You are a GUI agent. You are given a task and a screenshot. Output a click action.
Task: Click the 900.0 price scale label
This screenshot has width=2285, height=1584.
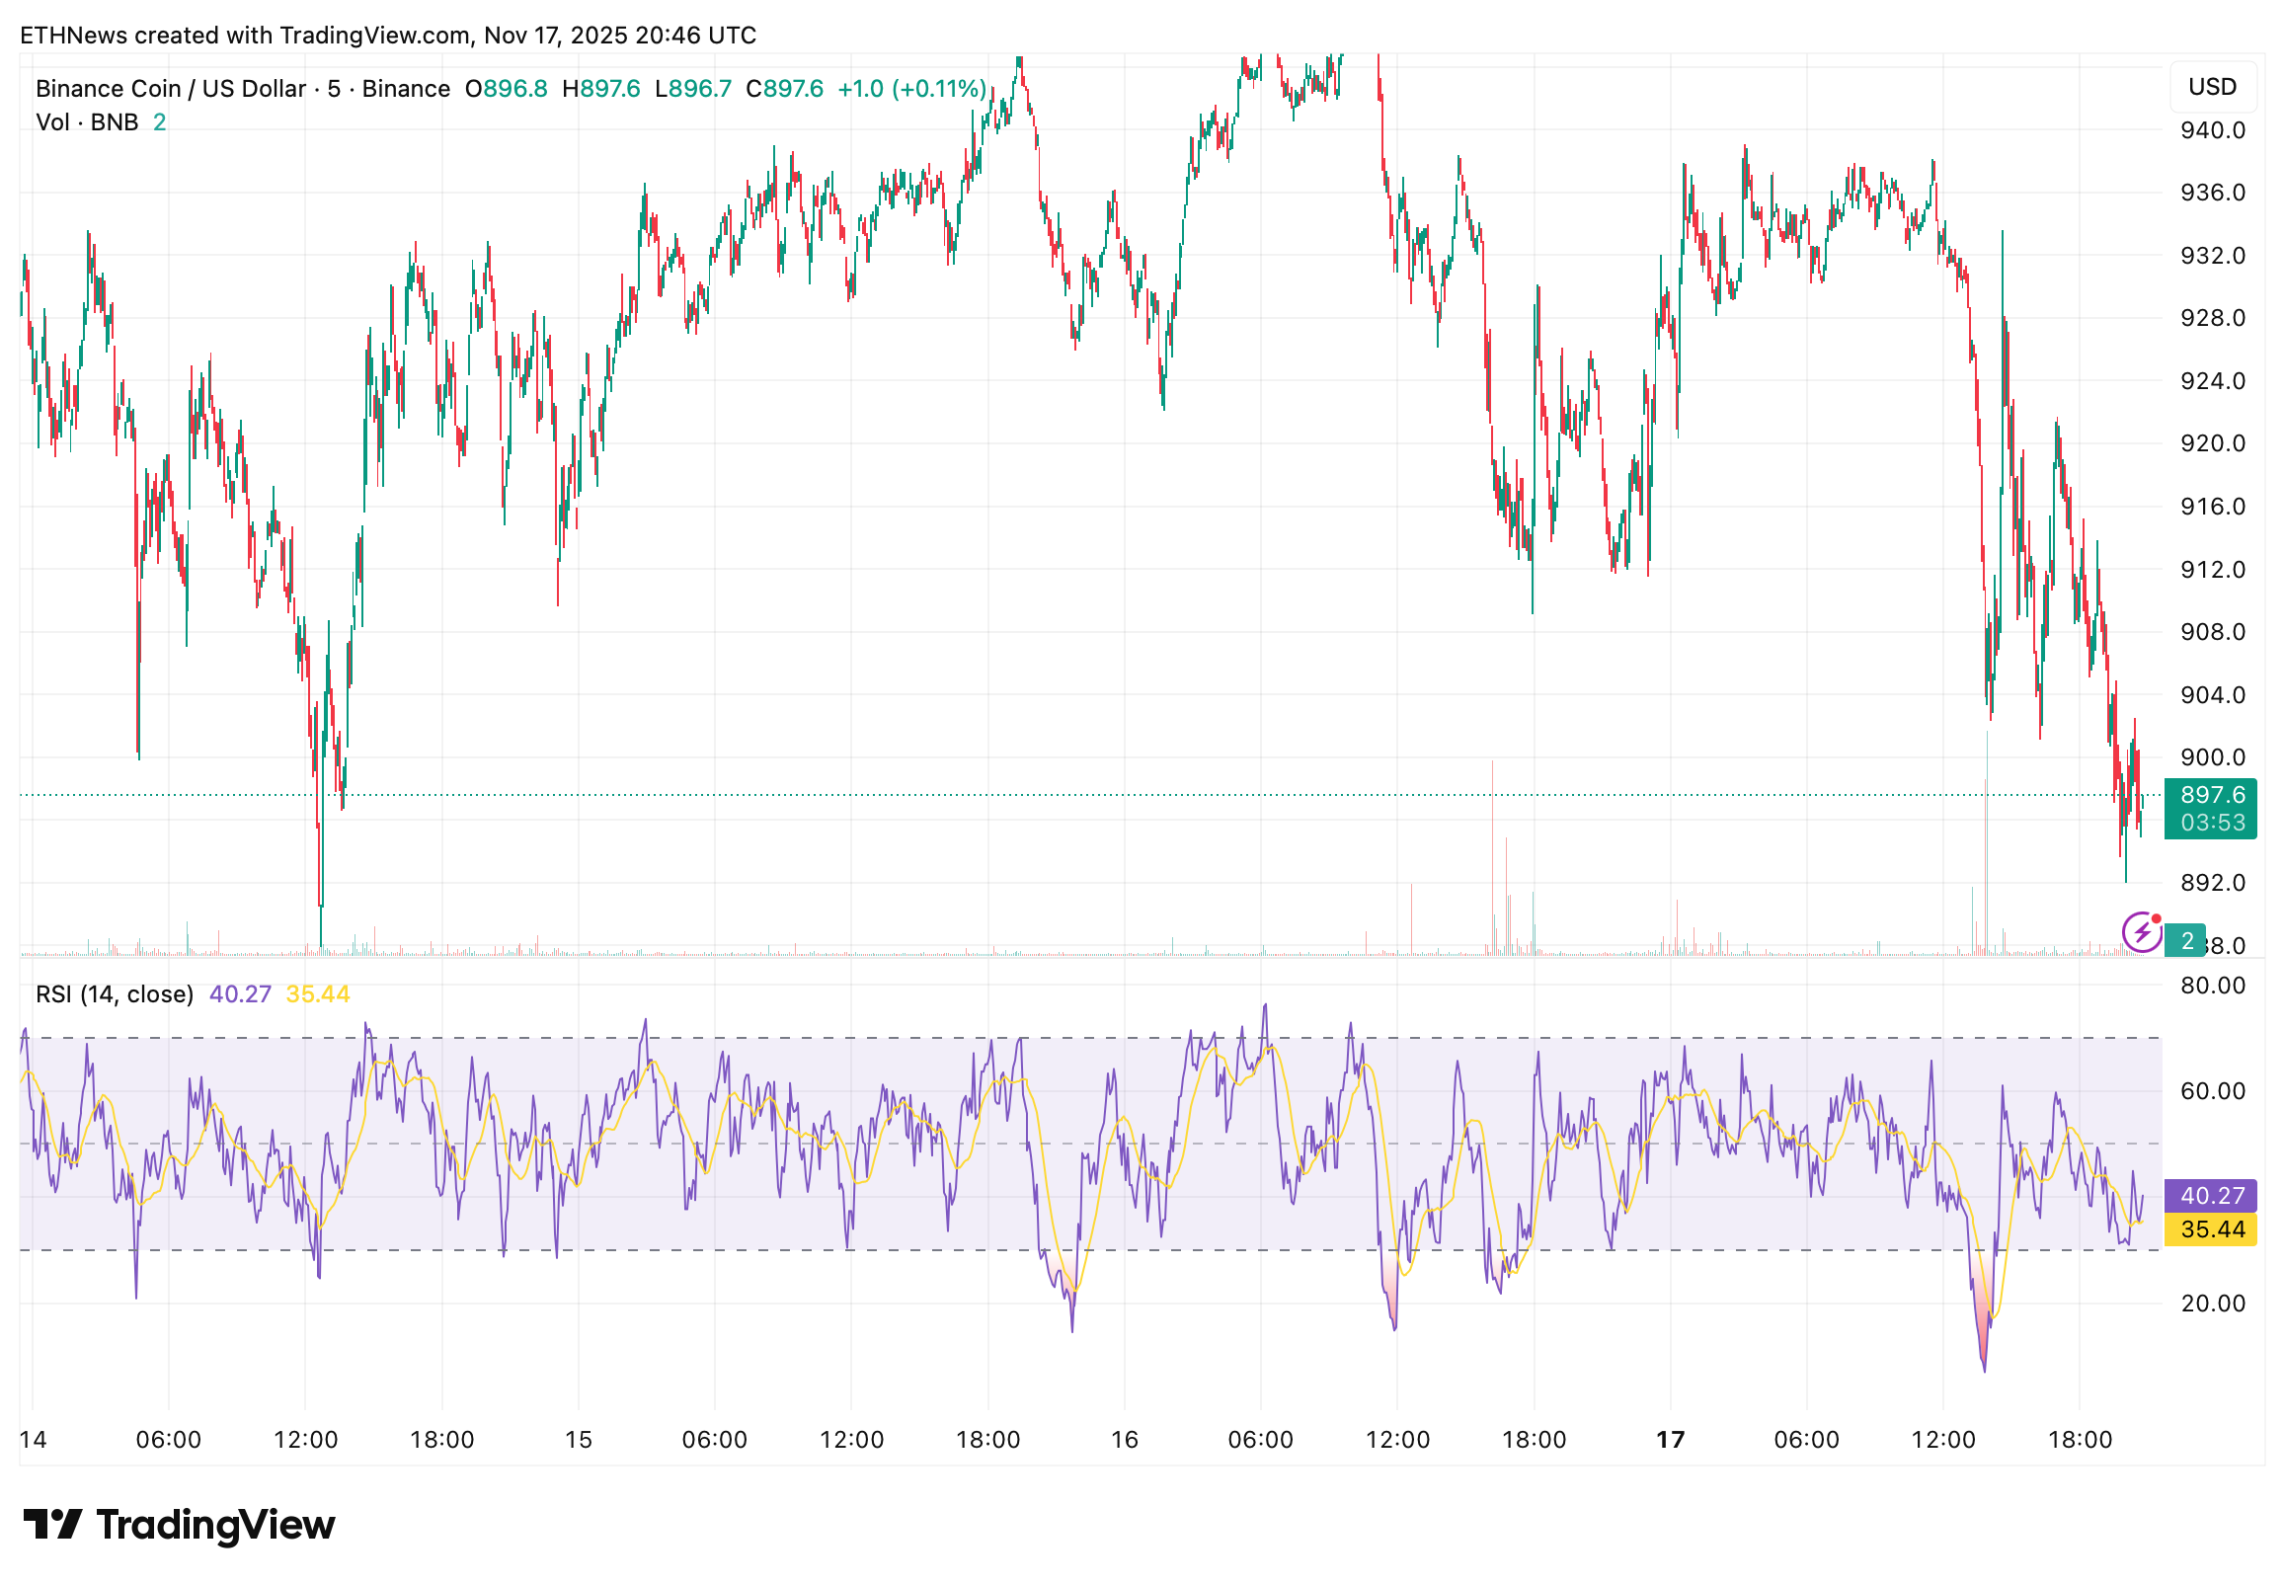pos(2212,757)
